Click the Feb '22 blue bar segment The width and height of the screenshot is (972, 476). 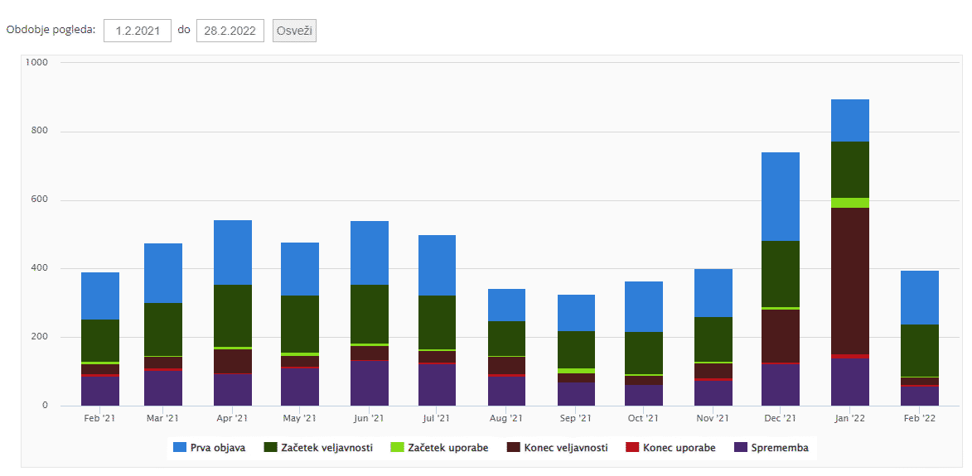point(920,297)
